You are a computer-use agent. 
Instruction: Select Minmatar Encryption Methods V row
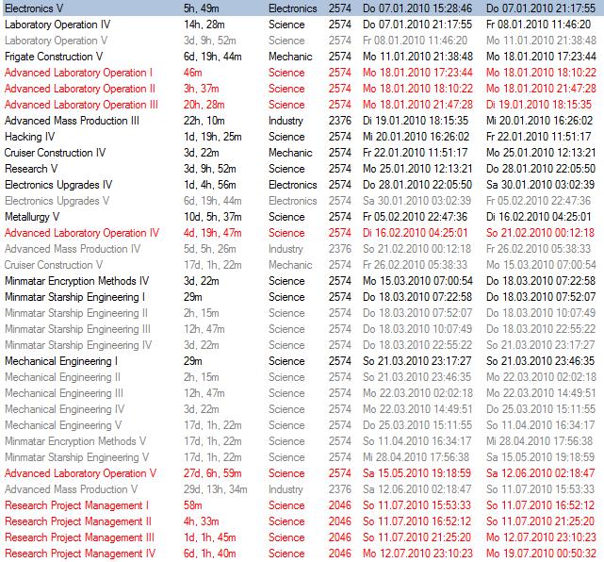point(303,441)
